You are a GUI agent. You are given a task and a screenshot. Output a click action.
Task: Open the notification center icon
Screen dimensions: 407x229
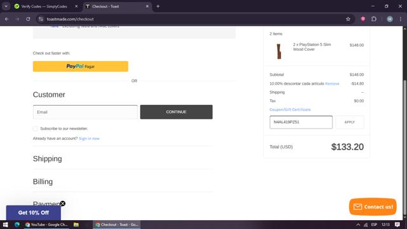(397, 225)
